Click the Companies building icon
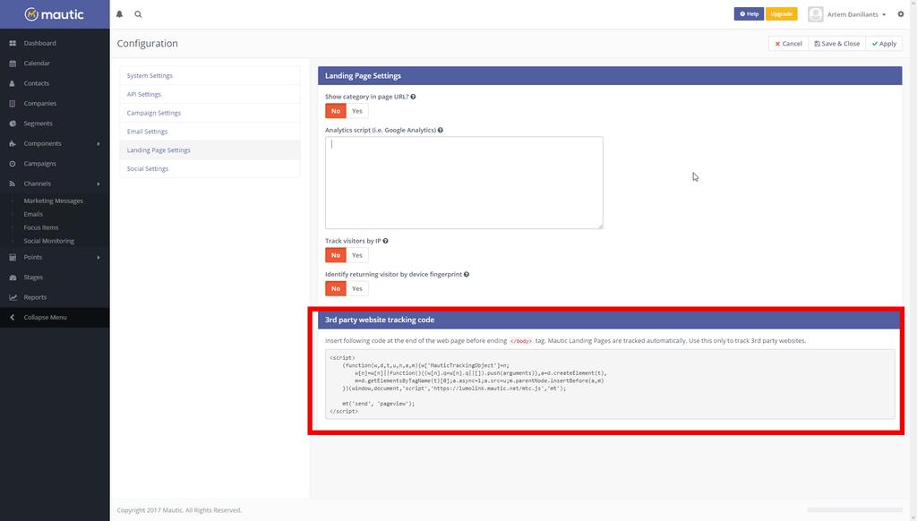 (13, 104)
